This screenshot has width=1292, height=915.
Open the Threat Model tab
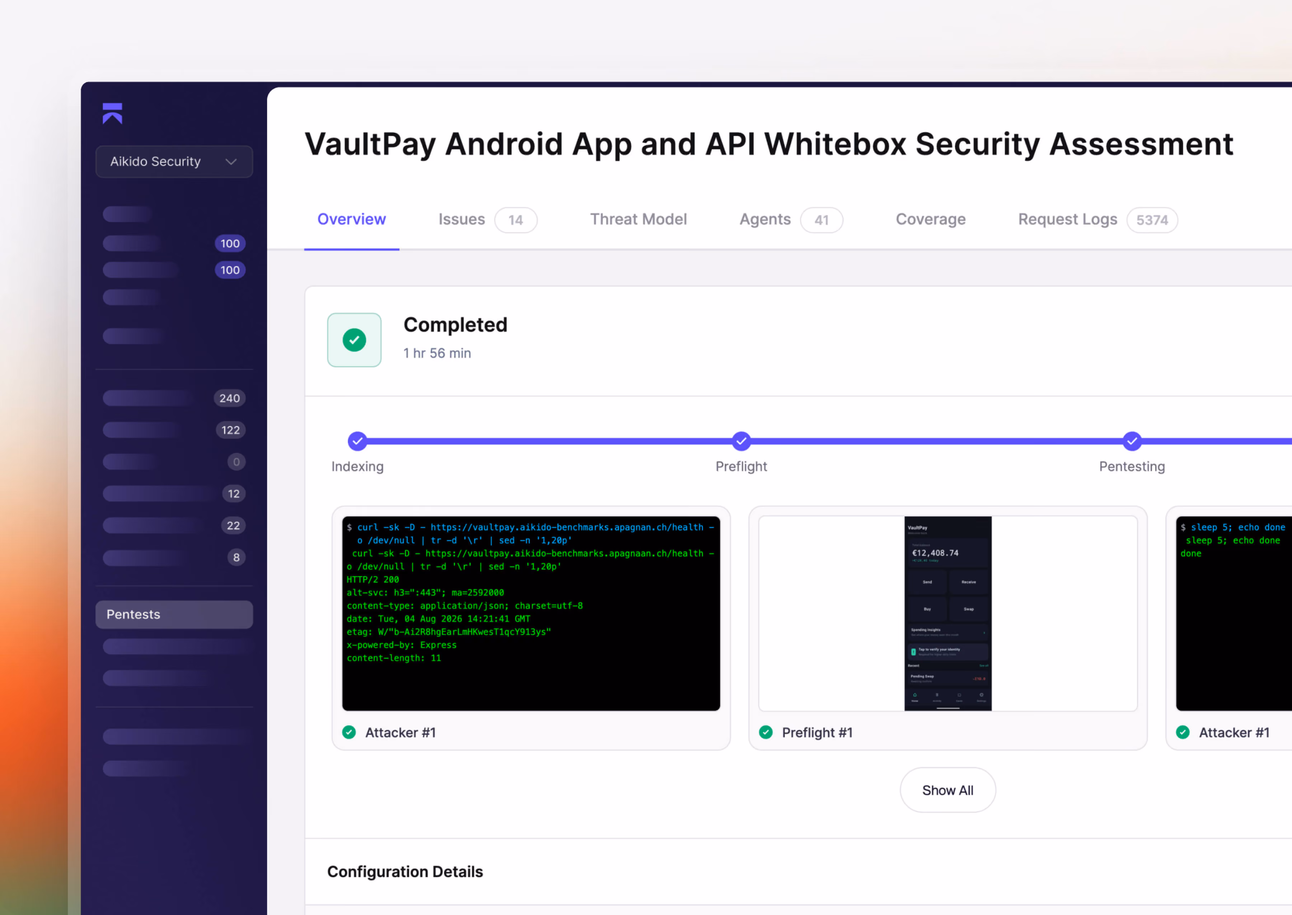[638, 219]
